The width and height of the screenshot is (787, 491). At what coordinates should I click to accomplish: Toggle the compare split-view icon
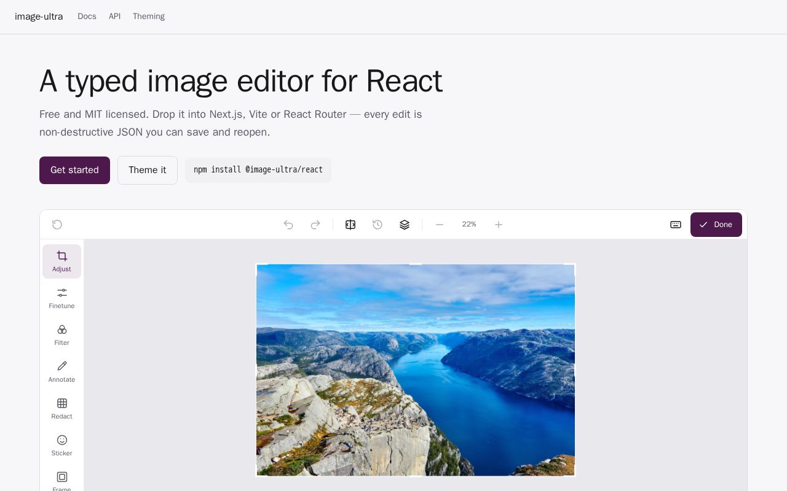(350, 225)
